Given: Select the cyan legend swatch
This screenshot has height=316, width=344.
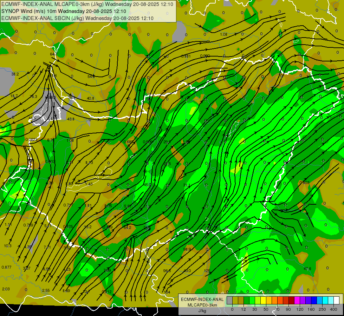Looking at the screenshot, I should (325, 300).
